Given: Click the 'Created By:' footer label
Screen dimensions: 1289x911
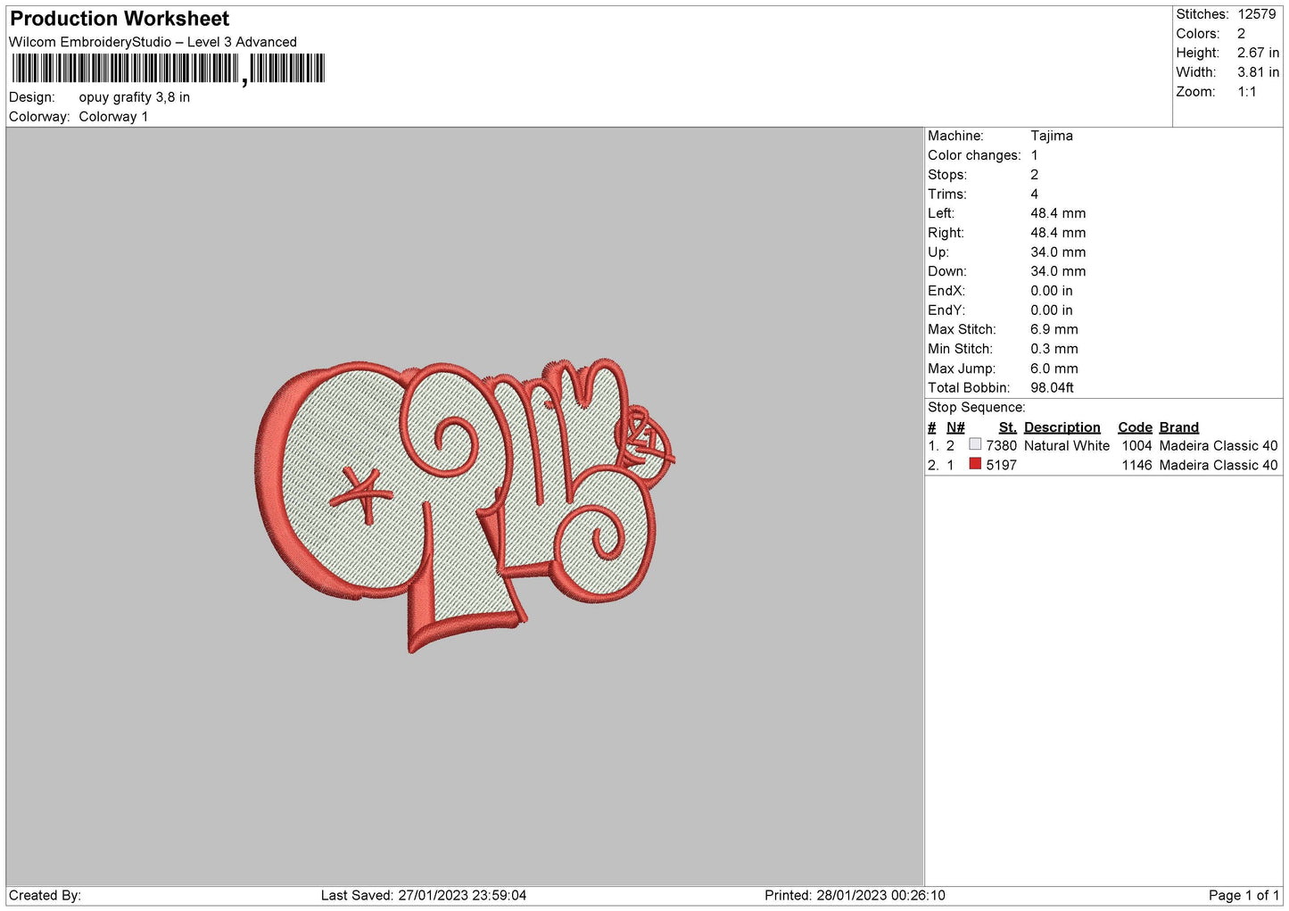Looking at the screenshot, I should point(45,896).
